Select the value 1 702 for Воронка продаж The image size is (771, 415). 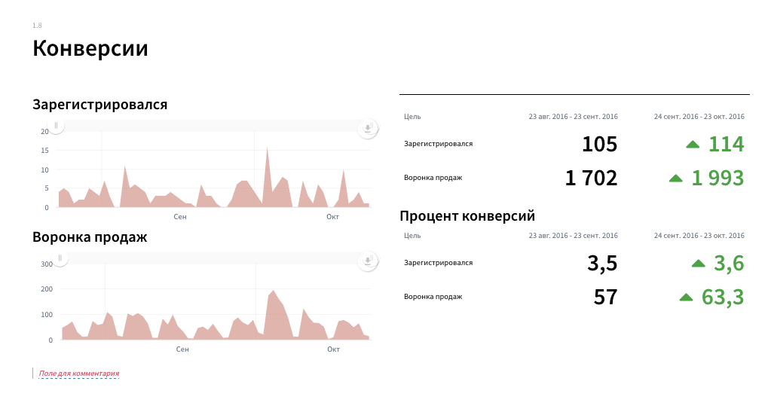[x=591, y=178]
